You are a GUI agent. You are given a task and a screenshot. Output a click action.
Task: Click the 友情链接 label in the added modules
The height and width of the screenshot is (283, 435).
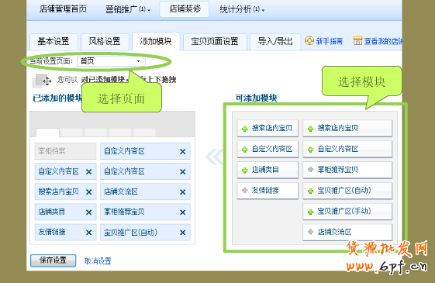click(52, 232)
